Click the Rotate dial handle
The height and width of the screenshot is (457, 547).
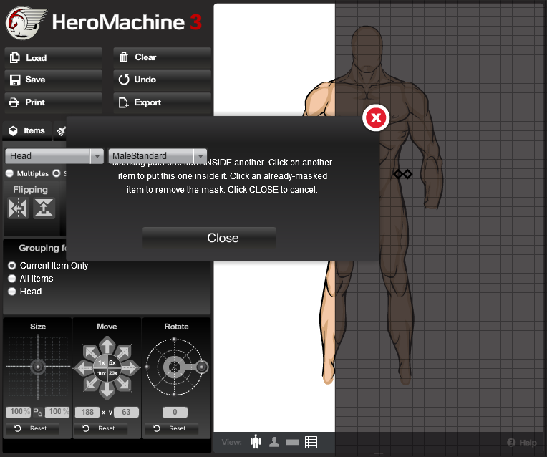pyautogui.click(x=202, y=367)
